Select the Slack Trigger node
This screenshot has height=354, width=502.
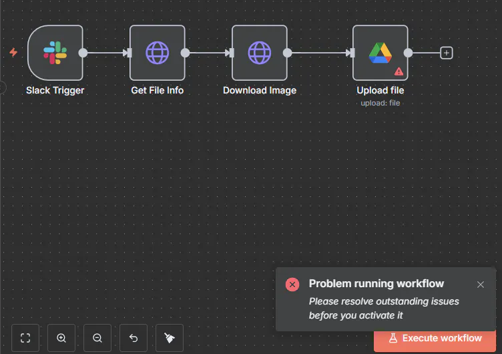click(55, 53)
